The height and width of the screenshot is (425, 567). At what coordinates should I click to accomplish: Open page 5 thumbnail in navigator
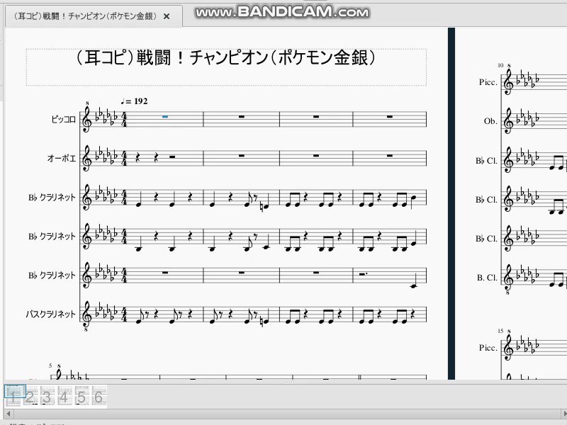82,397
